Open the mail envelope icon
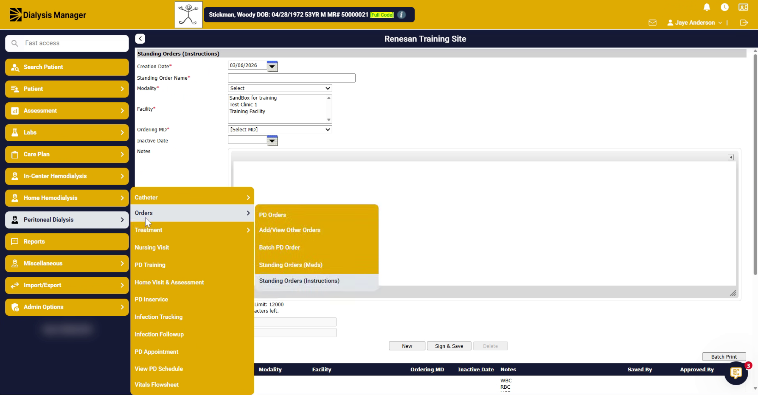This screenshot has width=758, height=395. tap(653, 23)
